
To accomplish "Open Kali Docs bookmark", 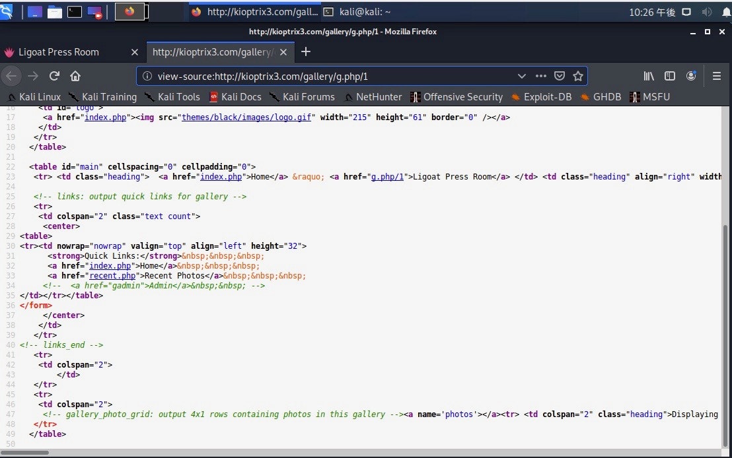I will pyautogui.click(x=236, y=97).
